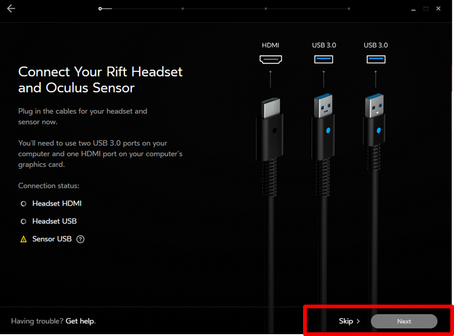Open the Sensor USB help question mark

(x=80, y=239)
